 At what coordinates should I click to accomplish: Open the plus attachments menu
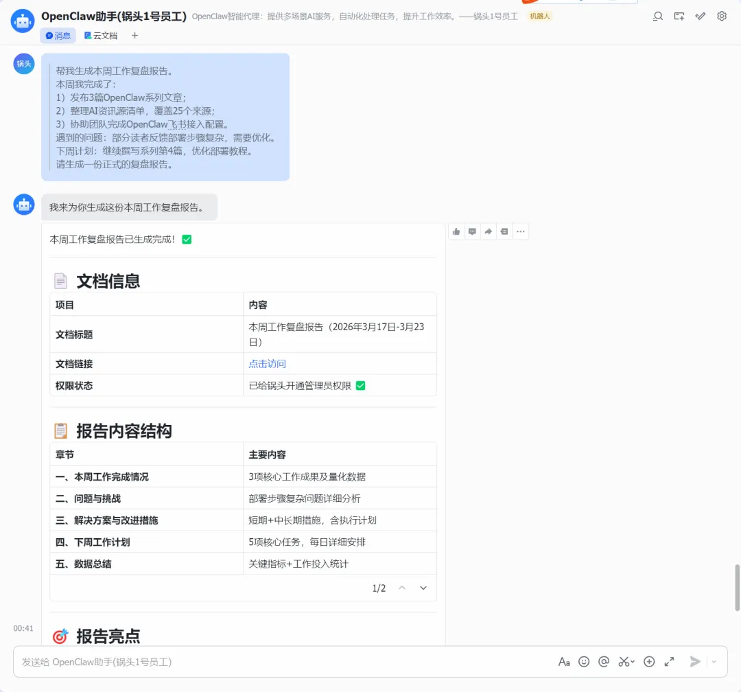click(649, 662)
